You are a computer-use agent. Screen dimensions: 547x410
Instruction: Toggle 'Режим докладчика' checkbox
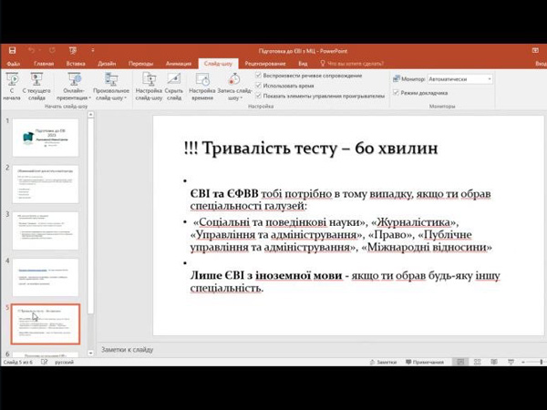click(396, 92)
